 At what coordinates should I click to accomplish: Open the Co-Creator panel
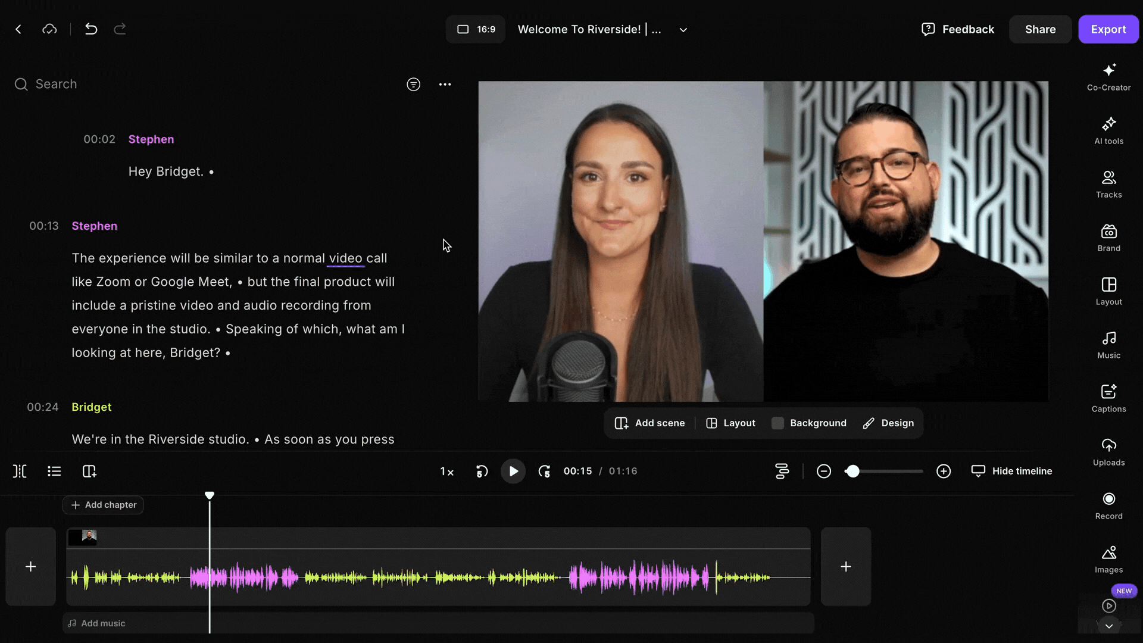click(1108, 77)
